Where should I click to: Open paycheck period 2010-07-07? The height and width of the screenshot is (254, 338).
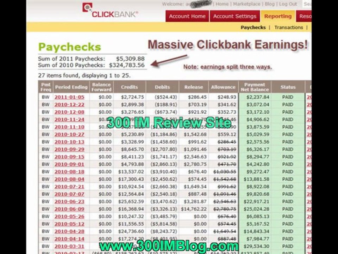[69, 194]
